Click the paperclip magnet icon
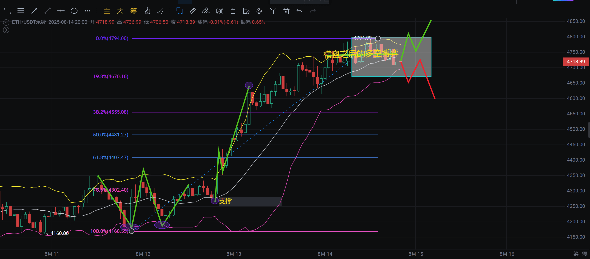The image size is (590, 259). pos(259,11)
